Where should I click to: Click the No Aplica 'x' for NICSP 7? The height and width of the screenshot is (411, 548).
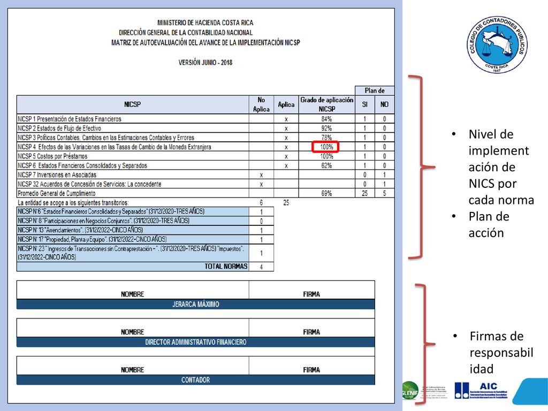(261, 175)
